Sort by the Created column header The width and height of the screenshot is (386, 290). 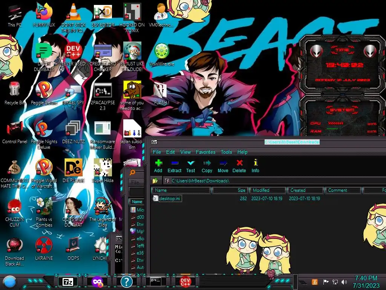pos(305,190)
